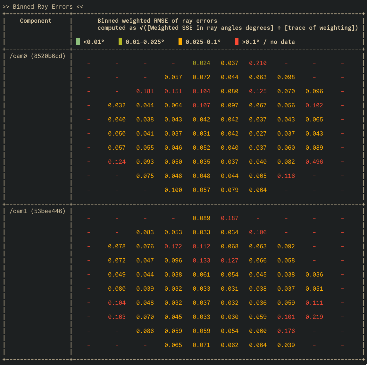Screen dimensions: 367x365
Task: Click the value 0.098
Action: tap(286, 77)
